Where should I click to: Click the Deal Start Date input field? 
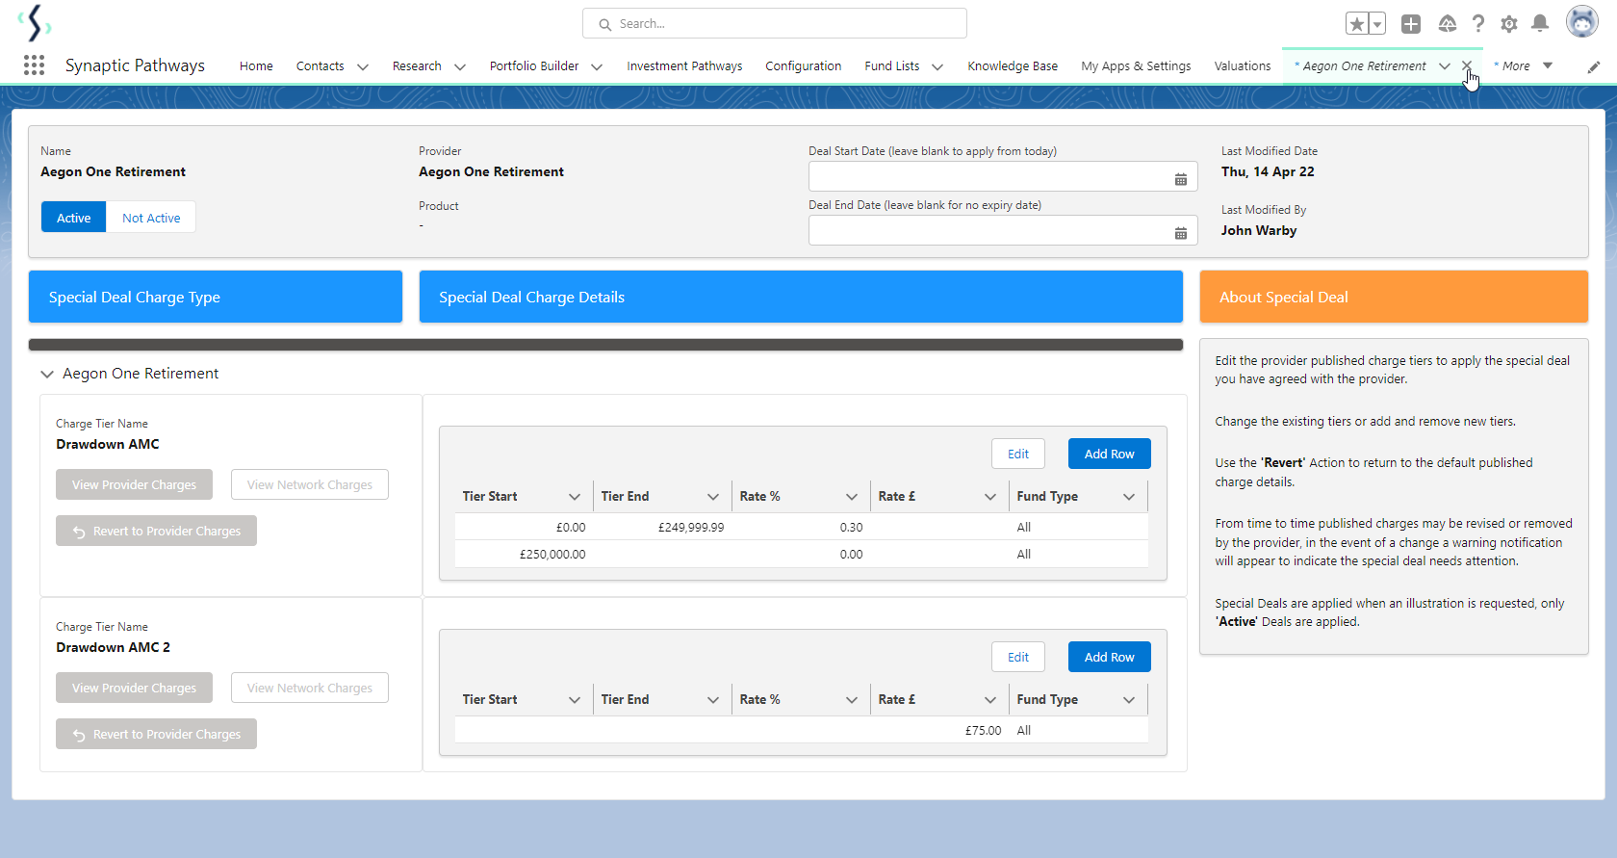pos(1003,176)
